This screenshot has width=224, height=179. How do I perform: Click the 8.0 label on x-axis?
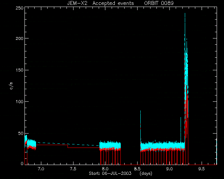[x=105, y=169]
